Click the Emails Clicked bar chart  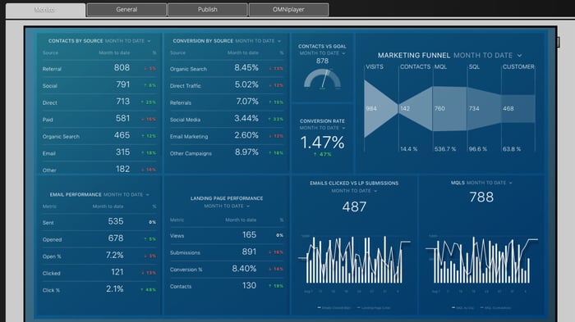[354, 261]
